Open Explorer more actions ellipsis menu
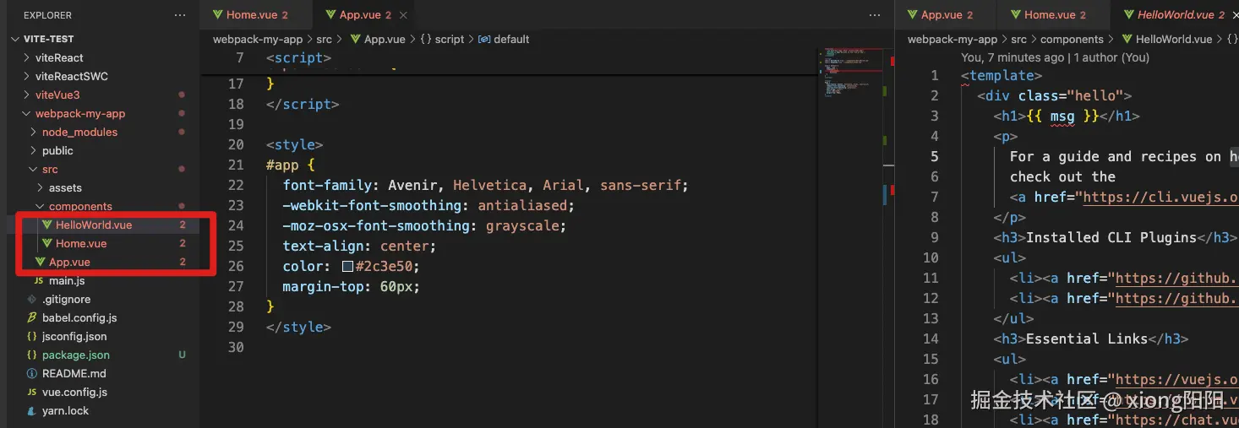Screen dimensions: 1239x428 click(179, 15)
